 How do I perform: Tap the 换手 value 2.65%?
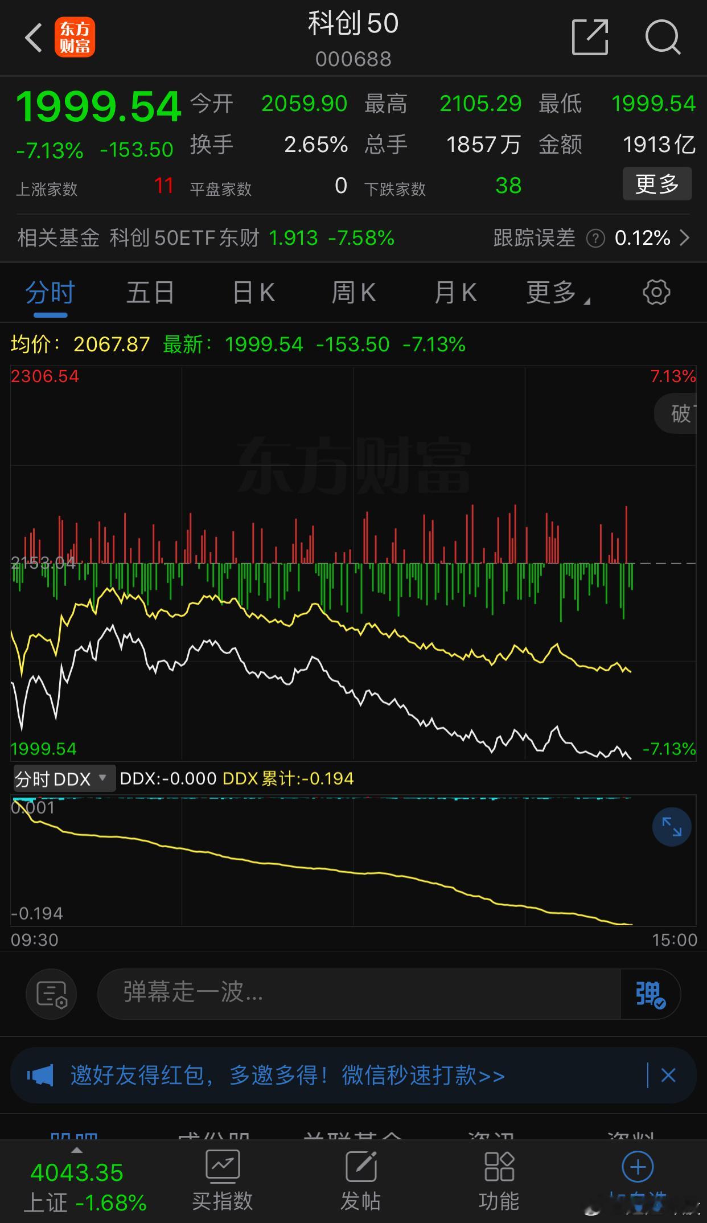point(316,145)
